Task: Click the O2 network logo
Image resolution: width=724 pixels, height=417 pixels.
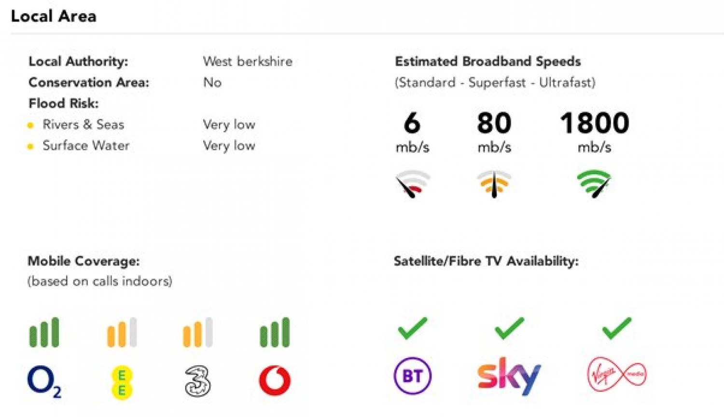Action: [x=44, y=382]
